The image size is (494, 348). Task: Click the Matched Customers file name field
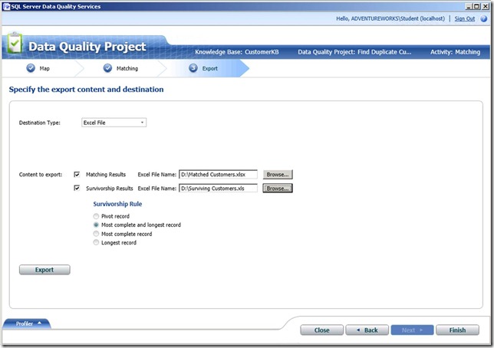tap(218, 174)
